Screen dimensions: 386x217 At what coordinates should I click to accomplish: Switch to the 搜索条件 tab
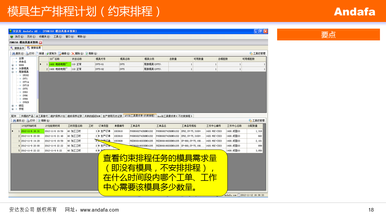coord(17,48)
